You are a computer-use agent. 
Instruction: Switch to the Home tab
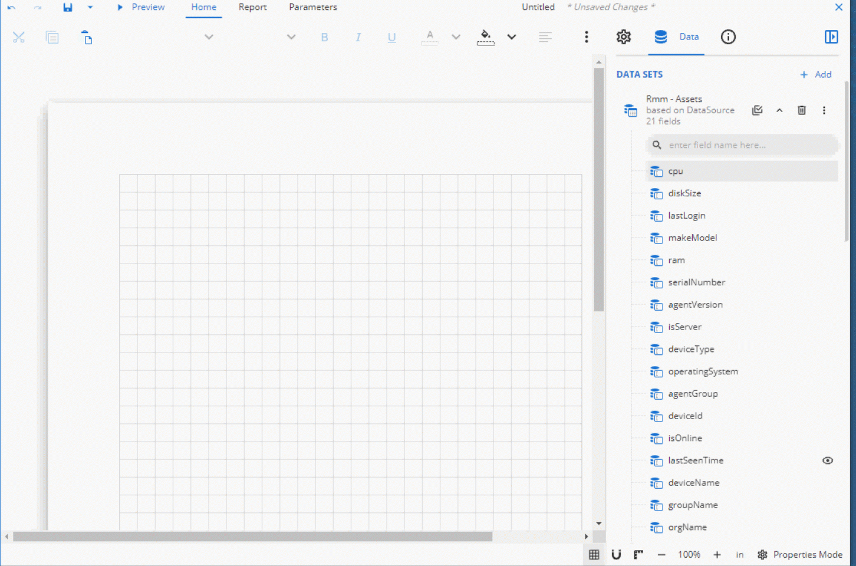(x=203, y=7)
